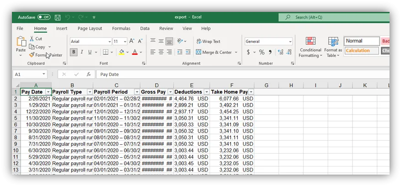Click the Wrap Text button
The width and height of the screenshot is (401, 186).
(x=208, y=42)
